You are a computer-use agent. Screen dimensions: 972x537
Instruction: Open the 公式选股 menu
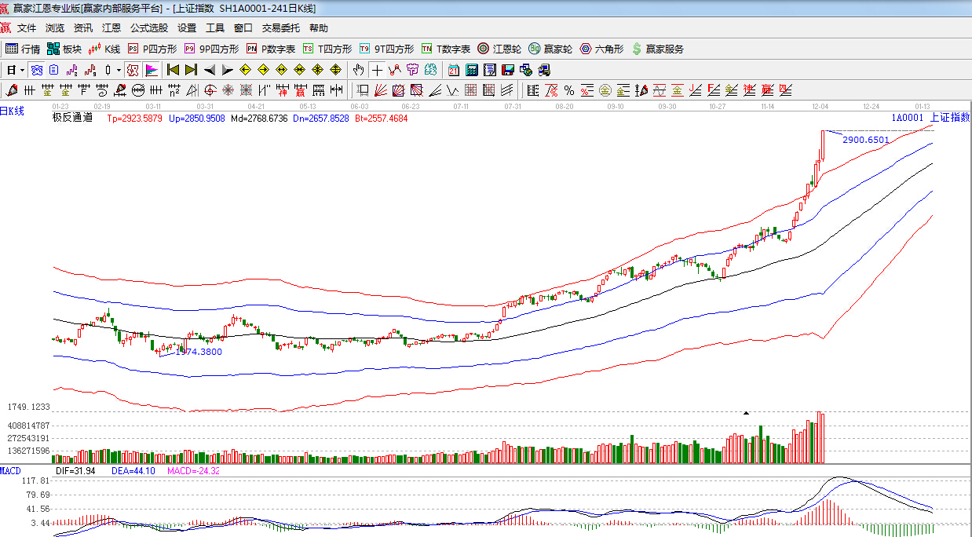click(148, 27)
